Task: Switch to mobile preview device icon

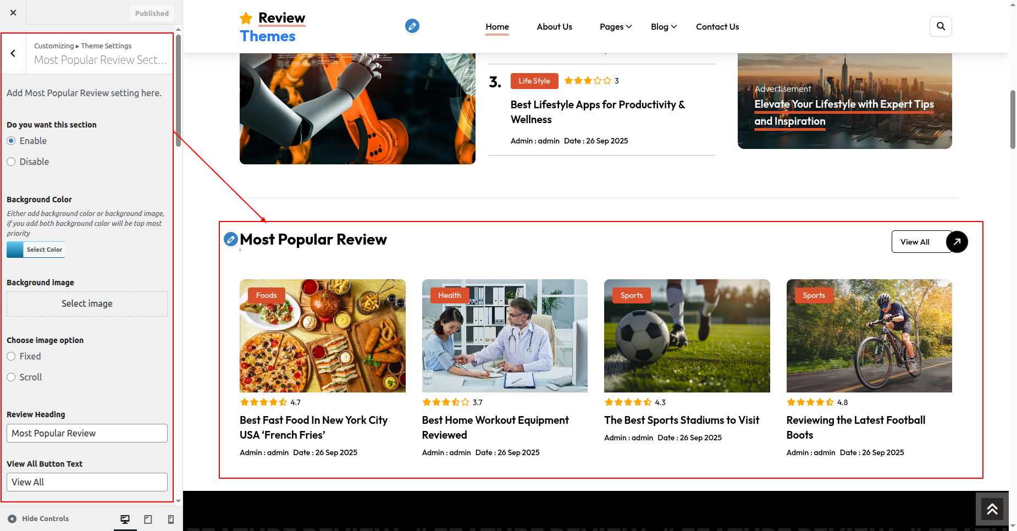Action: 170,519
